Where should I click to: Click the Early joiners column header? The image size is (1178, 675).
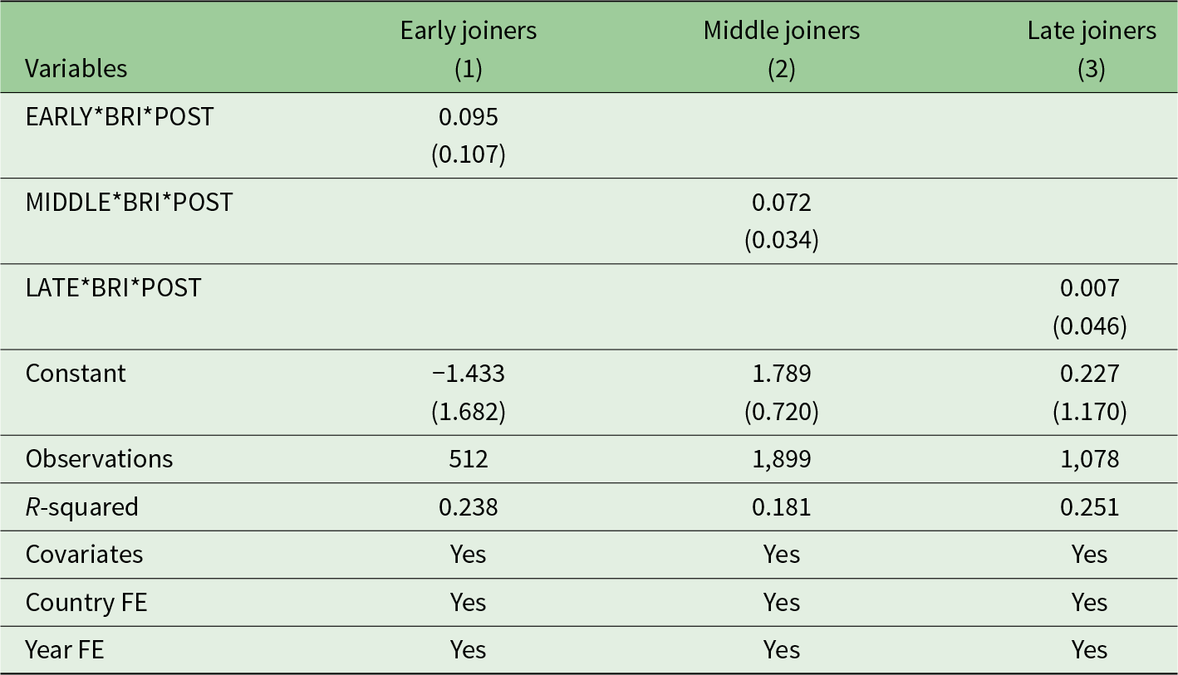(x=469, y=32)
